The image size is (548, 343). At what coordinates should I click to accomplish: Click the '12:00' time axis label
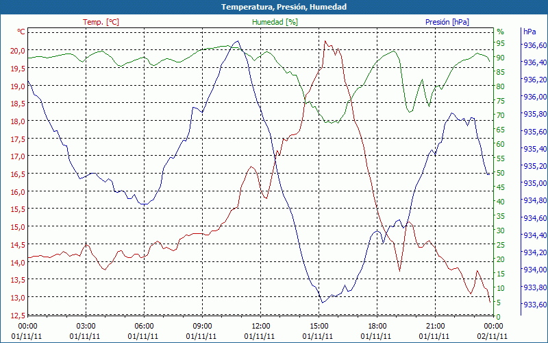[x=261, y=327]
